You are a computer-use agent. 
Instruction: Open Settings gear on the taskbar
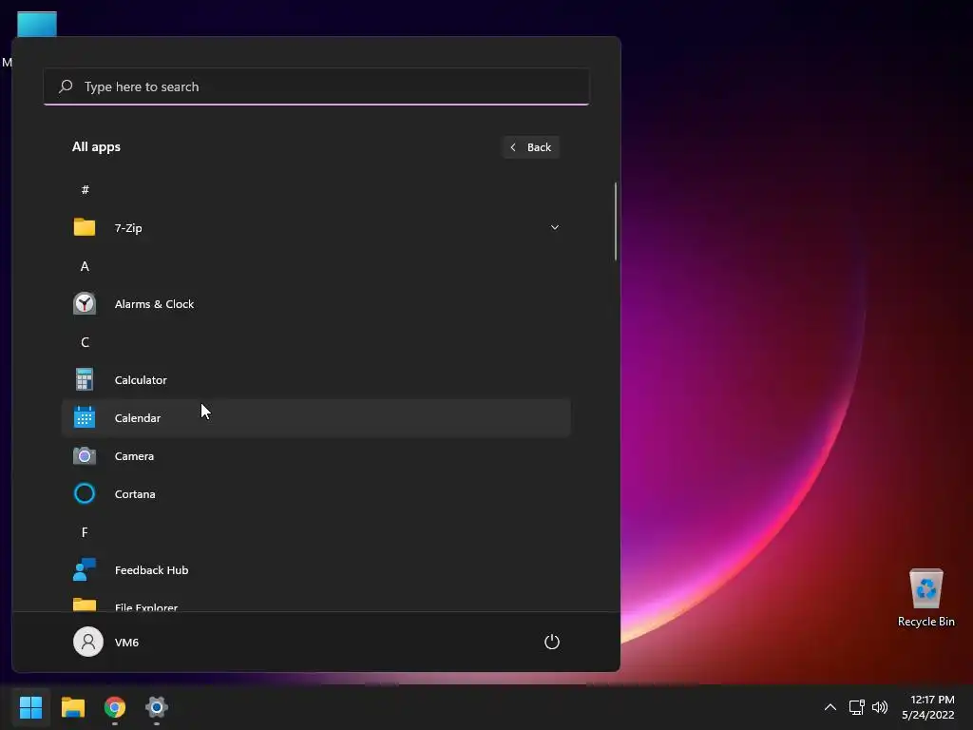point(157,707)
